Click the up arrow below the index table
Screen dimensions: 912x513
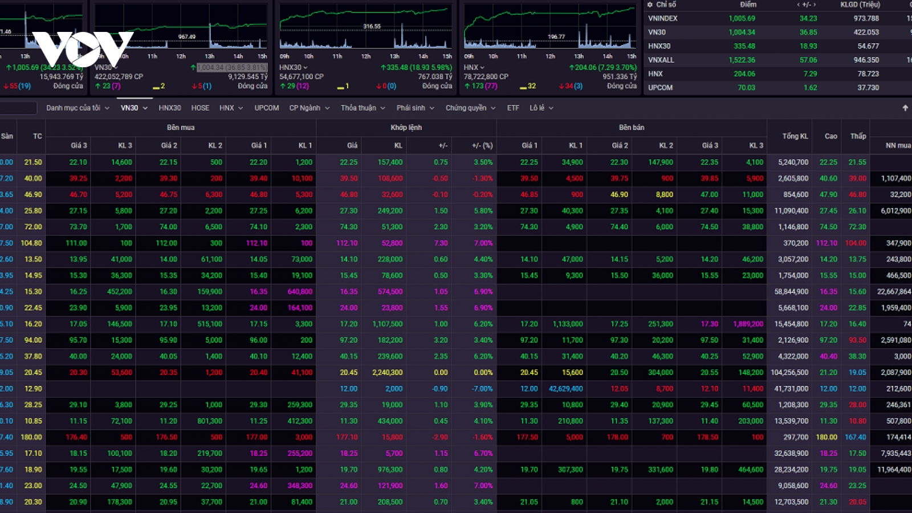[905, 108]
